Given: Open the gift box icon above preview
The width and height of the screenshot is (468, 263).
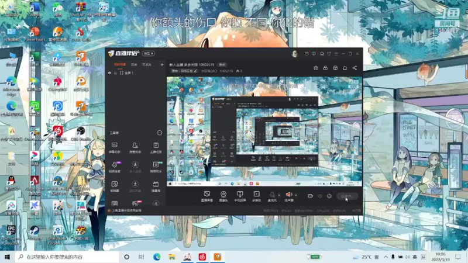Looking at the screenshot, I should tap(316, 68).
